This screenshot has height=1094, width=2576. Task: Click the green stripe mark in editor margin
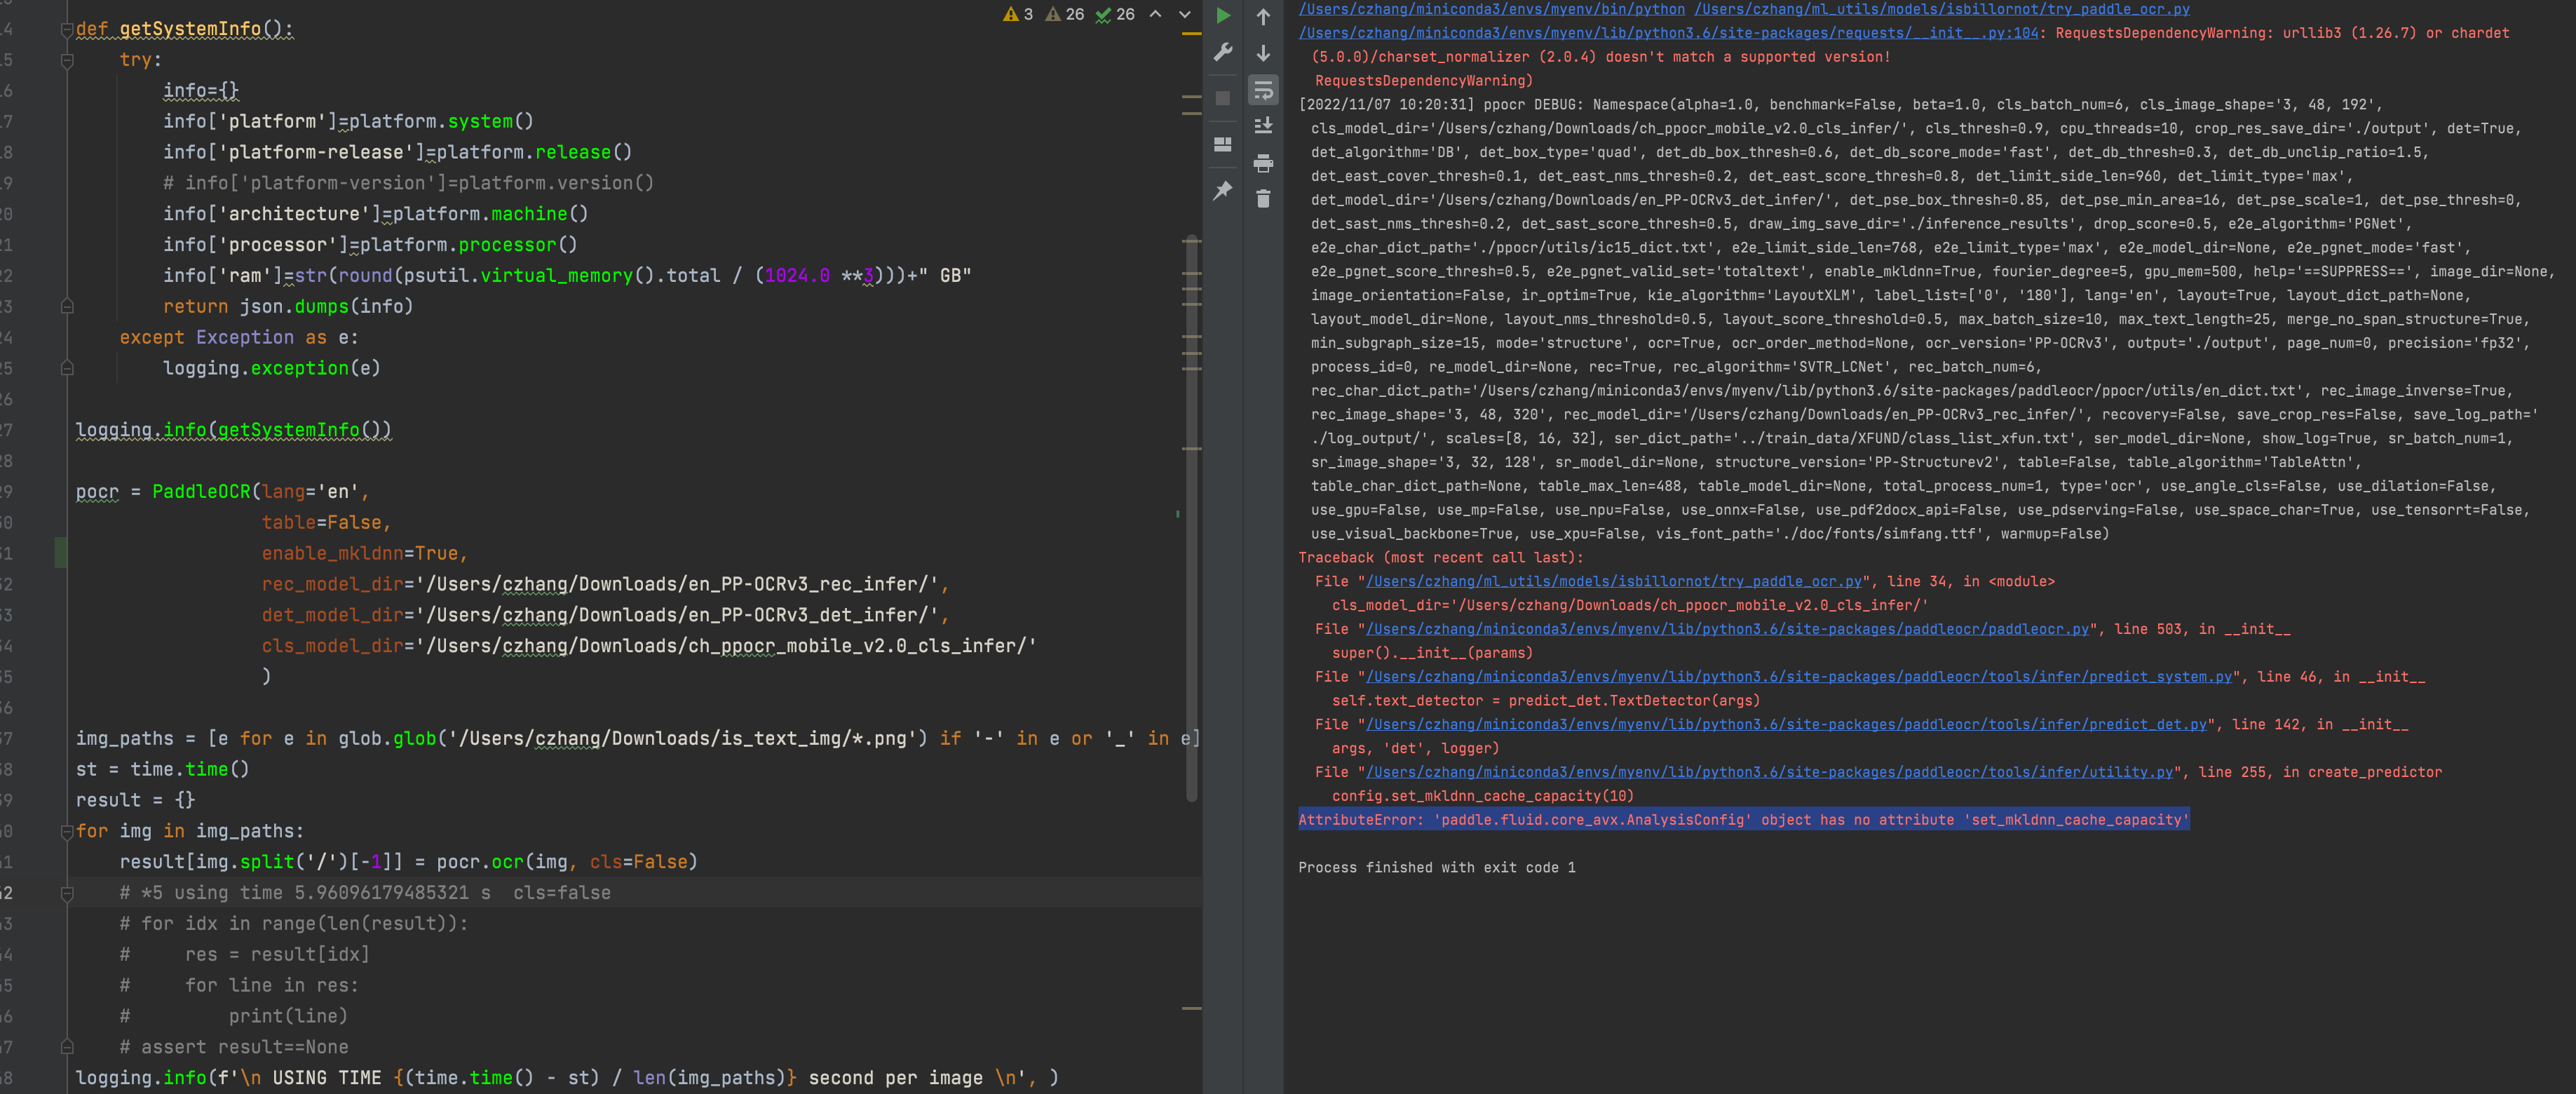1177,514
